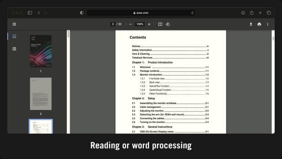Click the zoom in plus button
The height and width of the screenshot is (159, 282).
click(149, 24)
